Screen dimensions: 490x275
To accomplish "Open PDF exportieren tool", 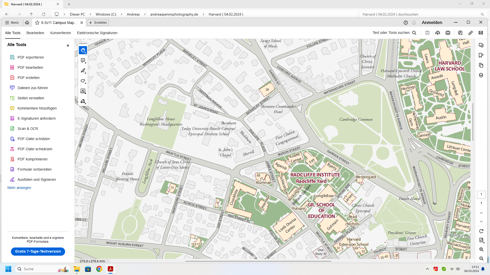I will pyautogui.click(x=31, y=57).
